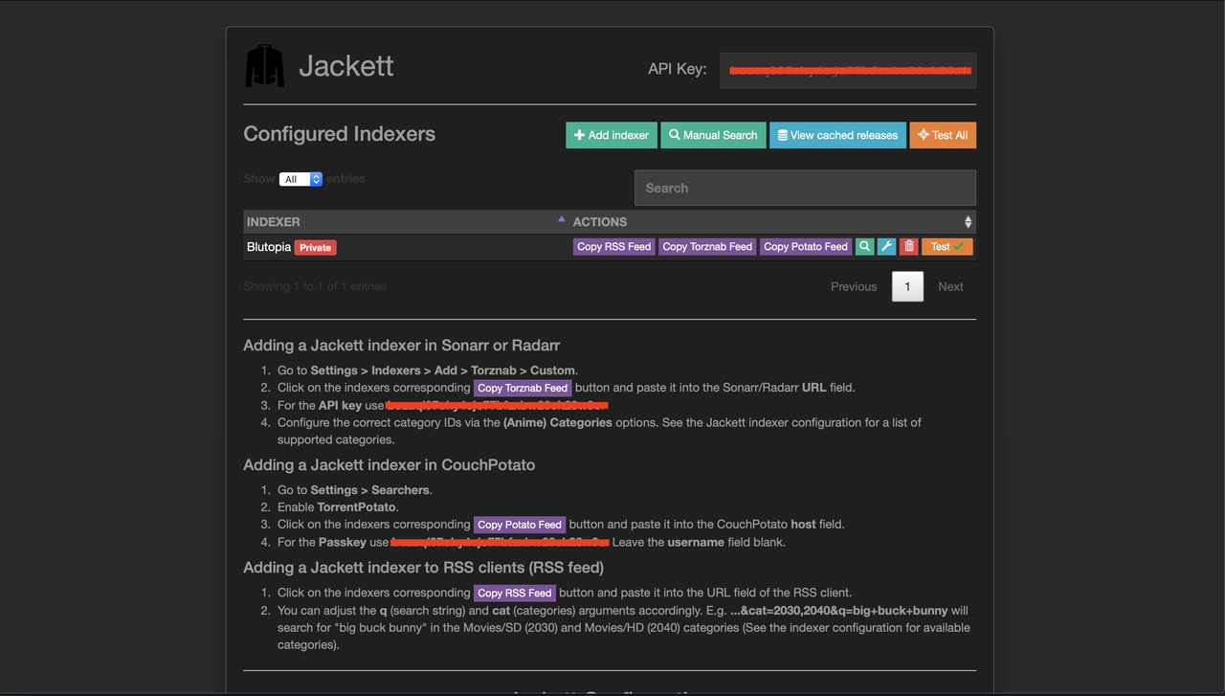Click the Private label badge
The height and width of the screenshot is (696, 1225).
point(315,247)
